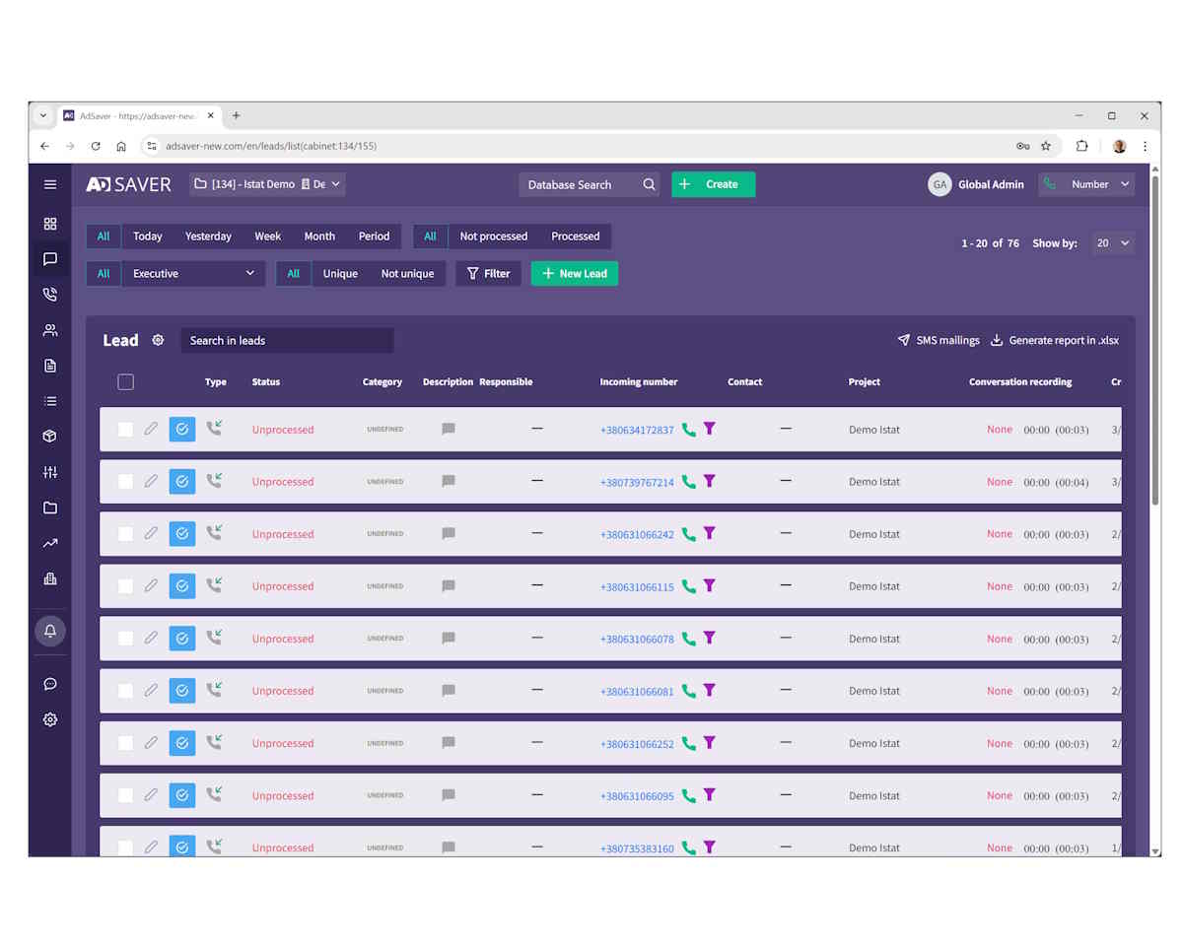
Task: Check the box for lead +380631066252
Action: tap(125, 742)
